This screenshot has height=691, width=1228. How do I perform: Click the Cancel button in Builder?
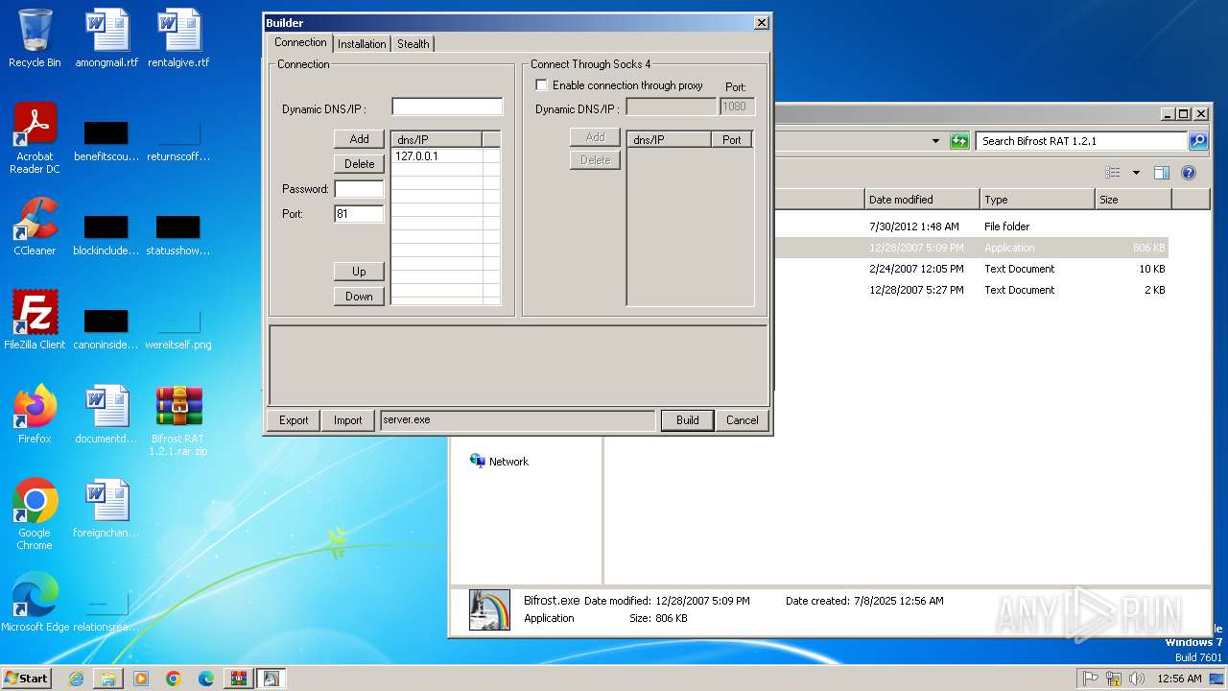tap(742, 420)
